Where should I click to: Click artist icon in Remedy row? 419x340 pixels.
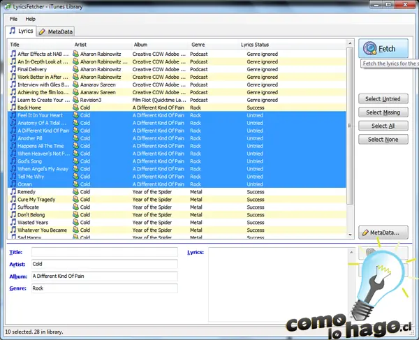click(76, 191)
